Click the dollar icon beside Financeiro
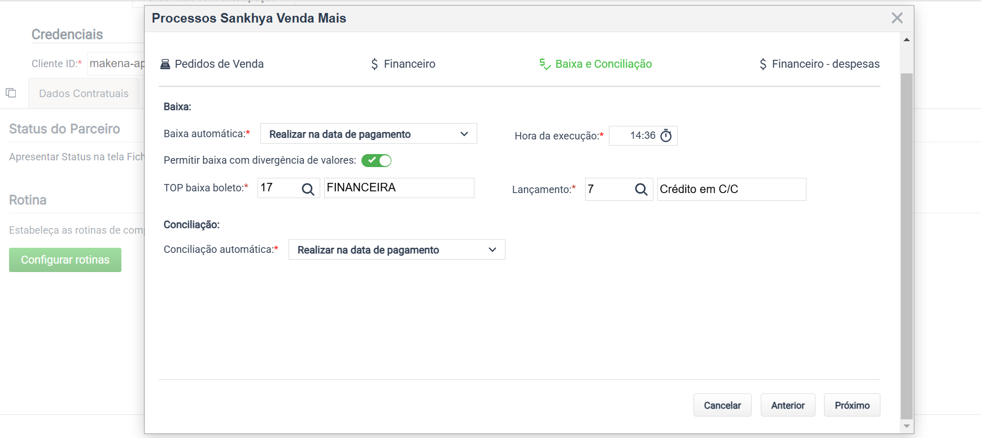Image resolution: width=981 pixels, height=438 pixels. point(374,64)
